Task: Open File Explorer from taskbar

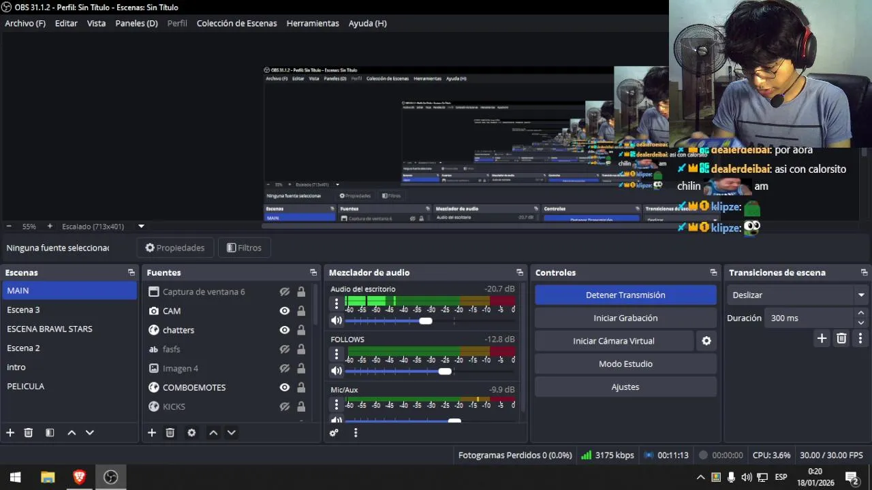Action: click(x=48, y=477)
